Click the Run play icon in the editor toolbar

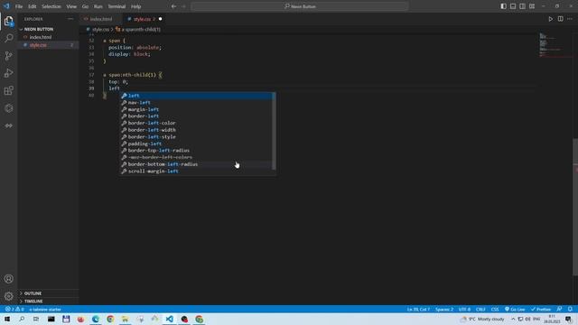pyautogui.click(x=550, y=19)
